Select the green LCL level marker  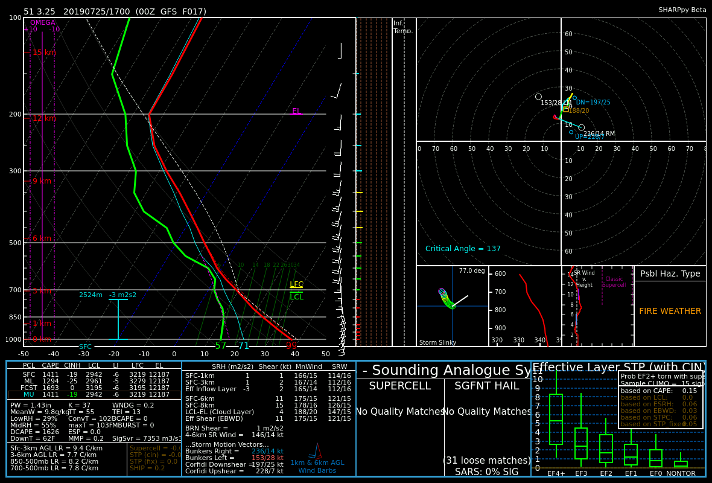(x=296, y=296)
